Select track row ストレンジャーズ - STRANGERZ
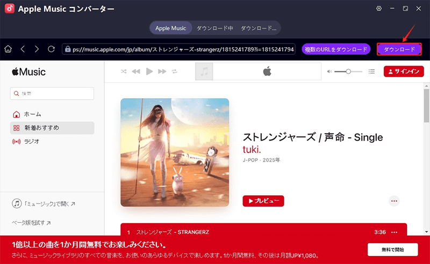The height and width of the screenshot is (264, 430). pyautogui.click(x=263, y=230)
